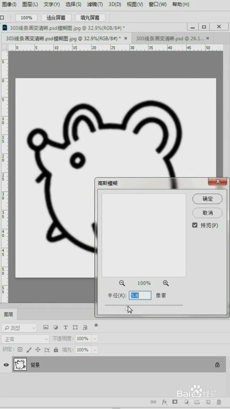
Task: Click the pixel layer filter icon
Action: coord(46,328)
